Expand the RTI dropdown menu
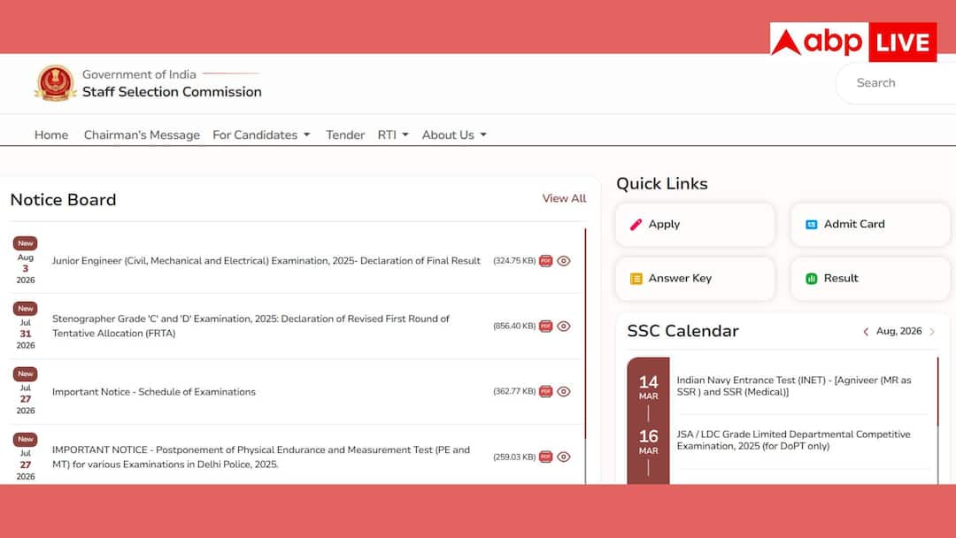Screen dimensions: 956x538 393,134
